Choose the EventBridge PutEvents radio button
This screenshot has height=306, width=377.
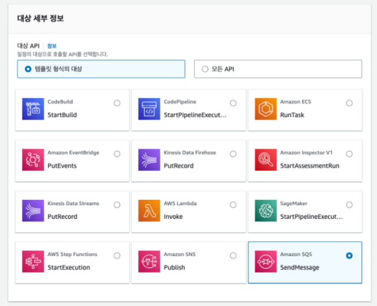(117, 154)
